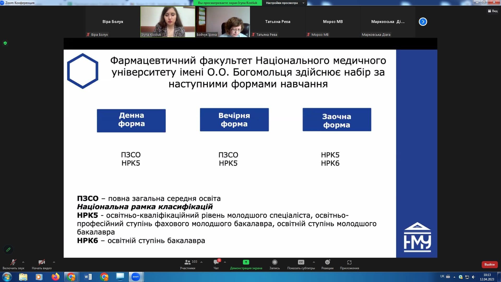
Task: Open video options arrow next to camera
Action: click(x=54, y=262)
